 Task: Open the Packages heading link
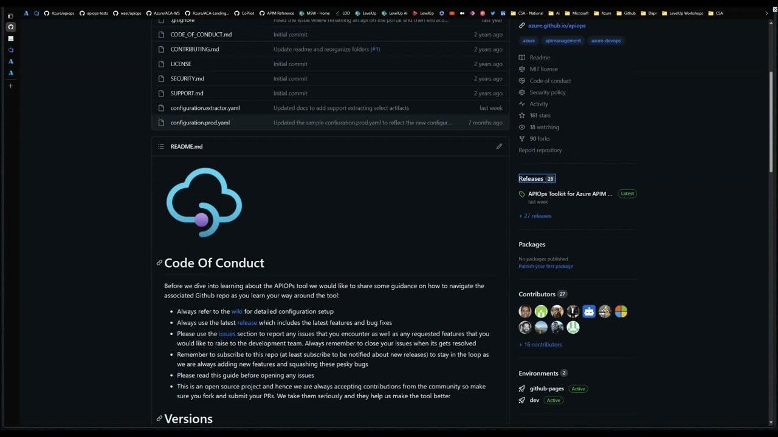(x=532, y=244)
